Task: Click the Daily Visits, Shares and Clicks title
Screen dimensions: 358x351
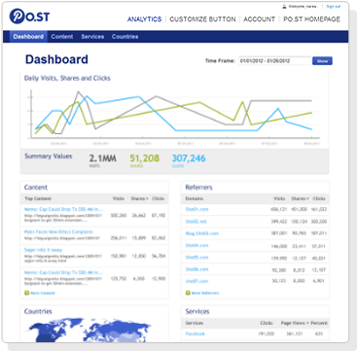Action: pos(67,78)
